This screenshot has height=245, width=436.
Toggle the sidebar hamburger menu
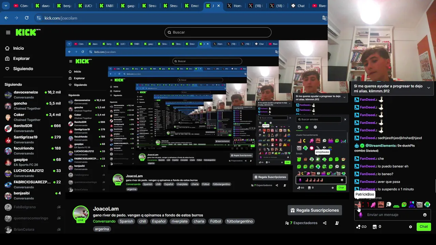pyautogui.click(x=8, y=32)
